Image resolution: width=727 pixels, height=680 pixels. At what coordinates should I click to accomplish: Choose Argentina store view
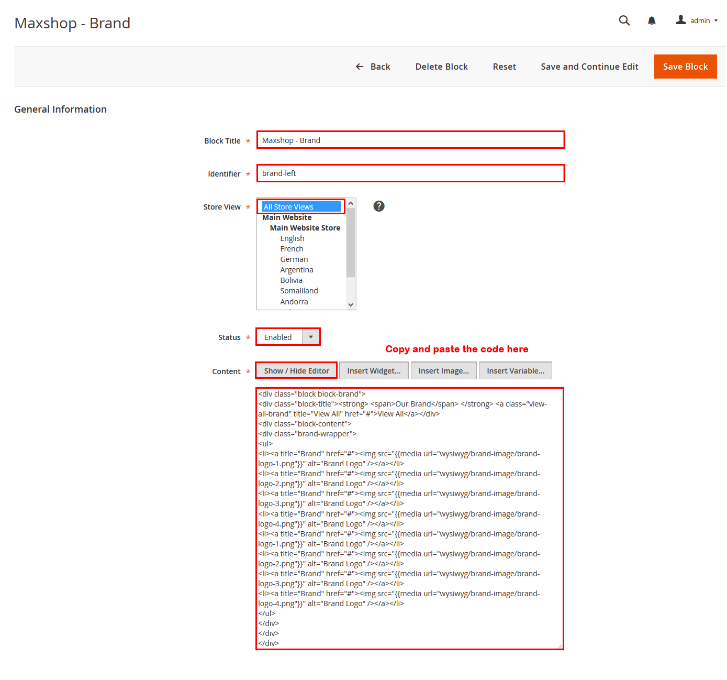pyautogui.click(x=296, y=270)
